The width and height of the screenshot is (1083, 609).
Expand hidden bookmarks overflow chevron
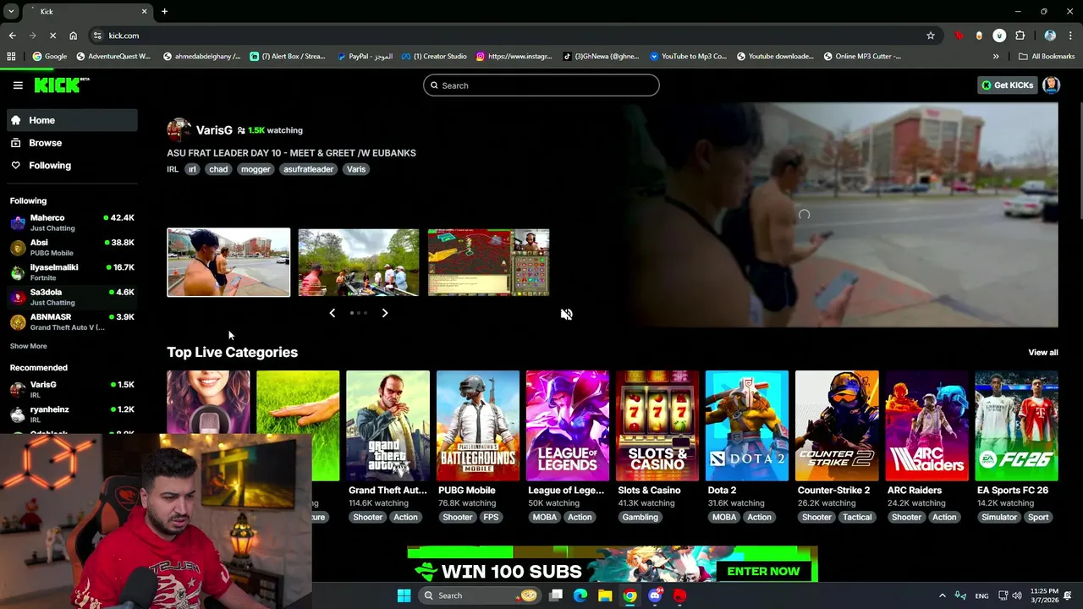click(x=996, y=57)
